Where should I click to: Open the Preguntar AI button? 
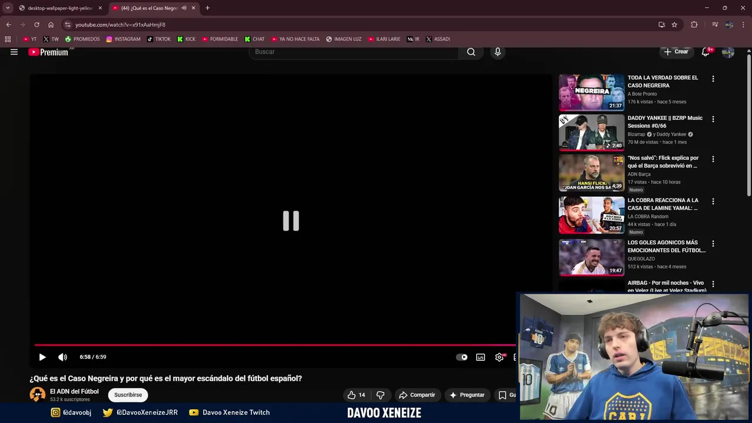466,395
